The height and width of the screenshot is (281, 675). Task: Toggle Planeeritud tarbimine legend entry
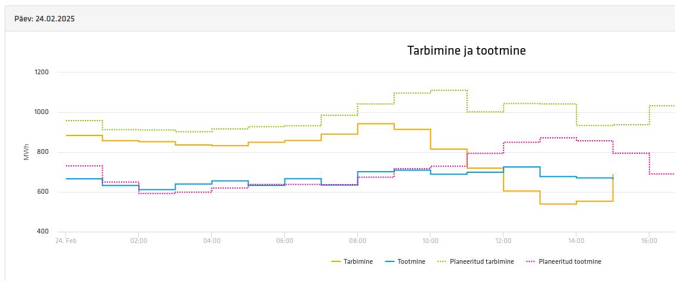tap(482, 261)
